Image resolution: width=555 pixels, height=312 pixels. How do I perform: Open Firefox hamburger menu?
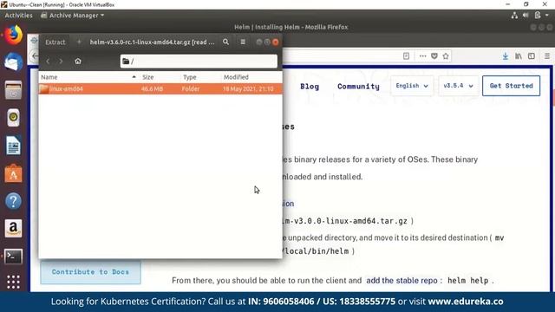(x=547, y=56)
